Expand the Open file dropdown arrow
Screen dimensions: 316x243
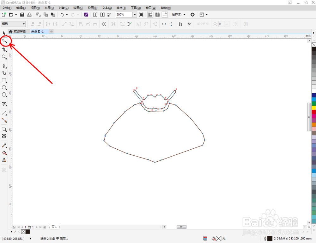click(16, 15)
